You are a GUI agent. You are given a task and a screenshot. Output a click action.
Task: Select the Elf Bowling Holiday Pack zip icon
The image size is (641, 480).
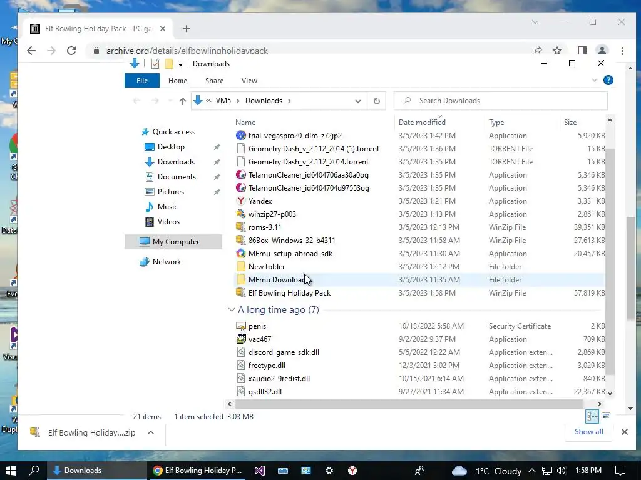pyautogui.click(x=241, y=292)
